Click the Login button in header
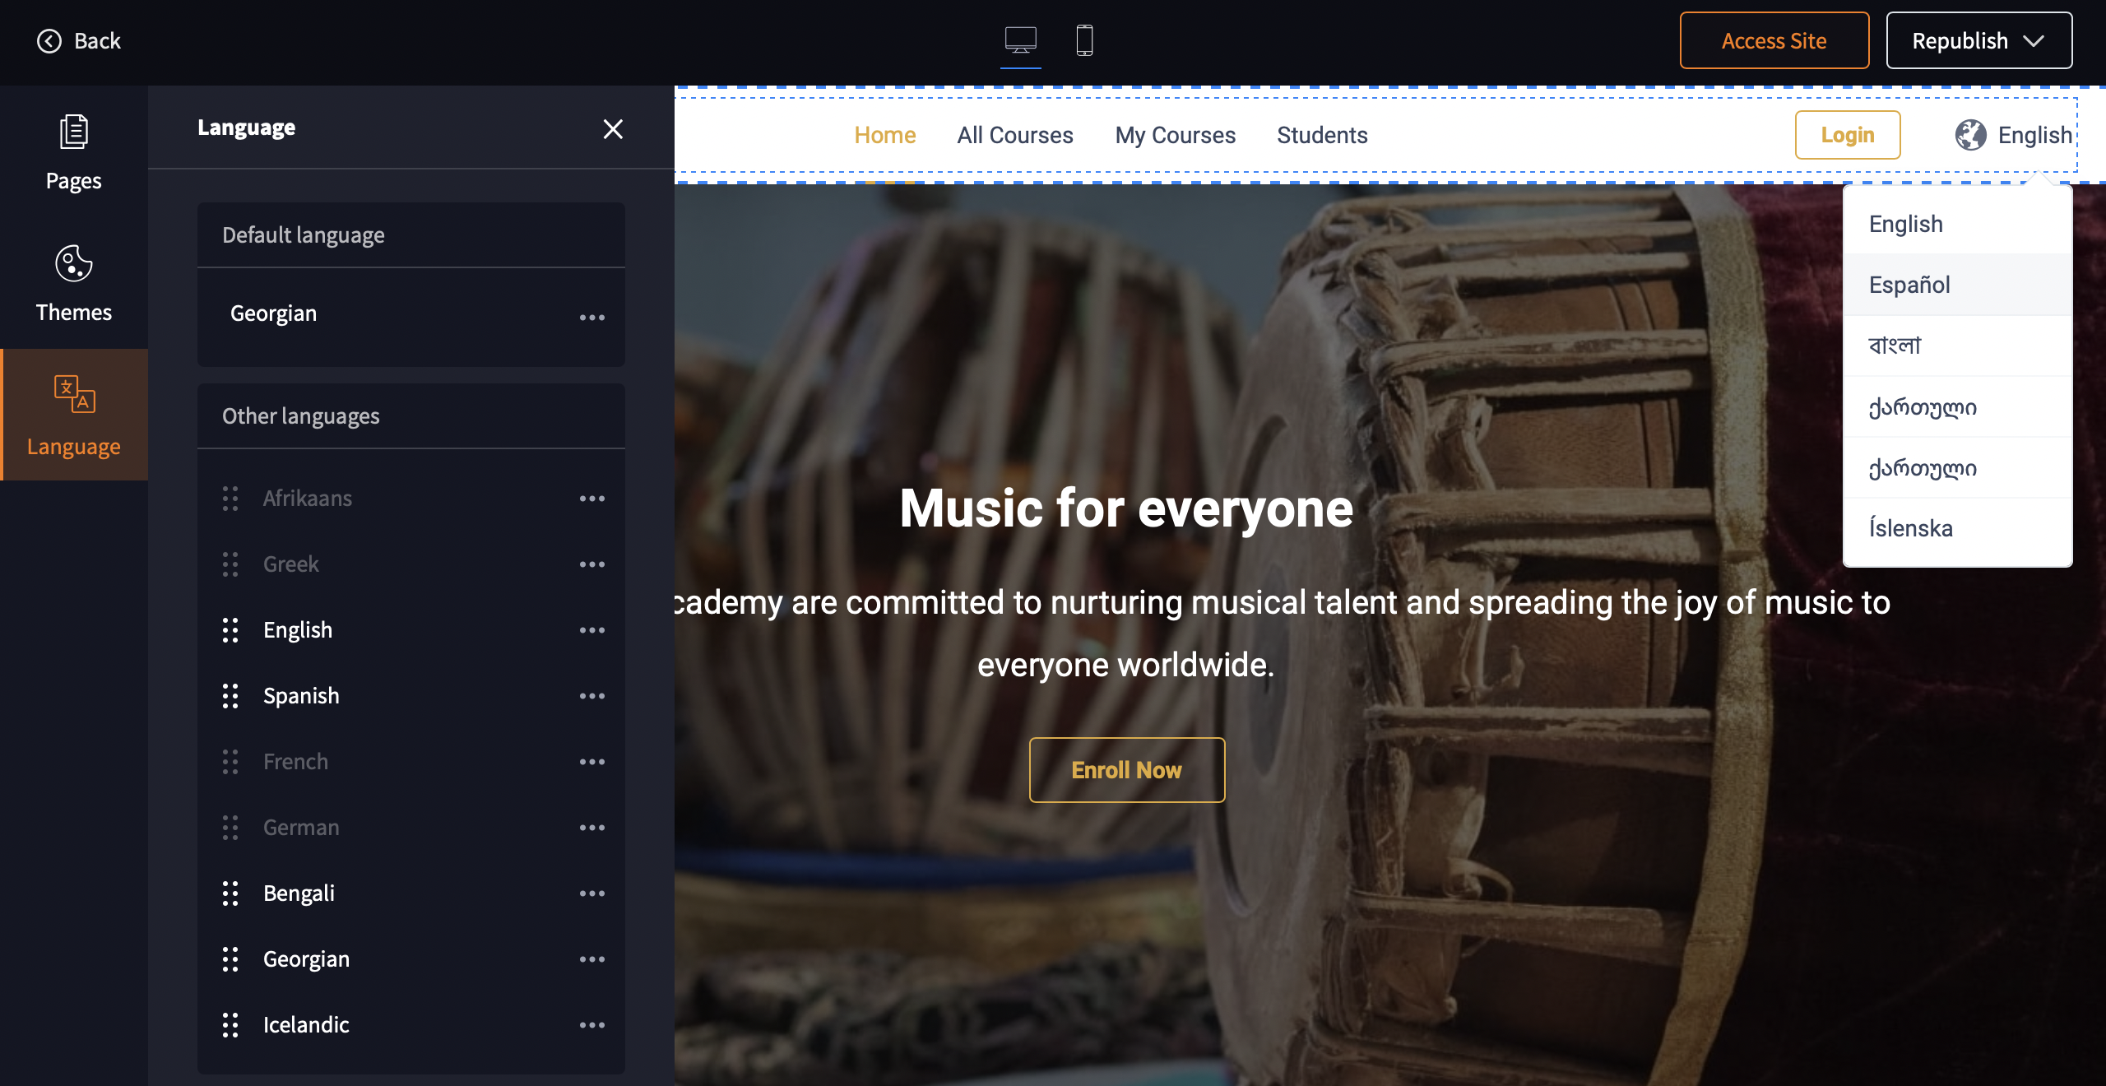 (x=1847, y=135)
